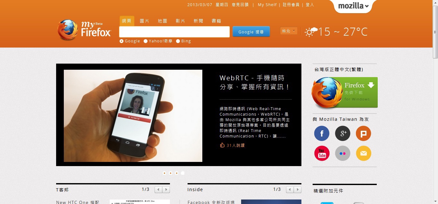Viewport: 438px width, 204px height.
Task: Click the myFirefox logo
Action: 84,30
